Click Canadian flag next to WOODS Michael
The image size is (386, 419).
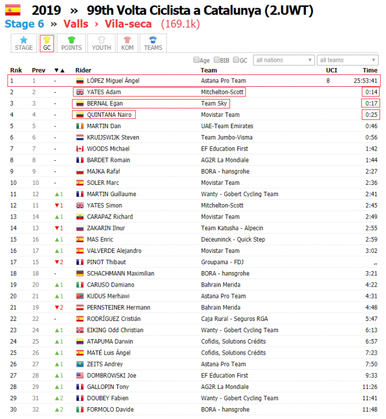point(80,148)
